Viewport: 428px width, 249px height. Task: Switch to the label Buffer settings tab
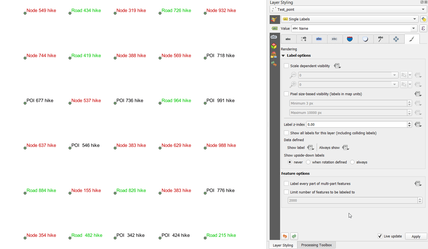click(x=319, y=39)
